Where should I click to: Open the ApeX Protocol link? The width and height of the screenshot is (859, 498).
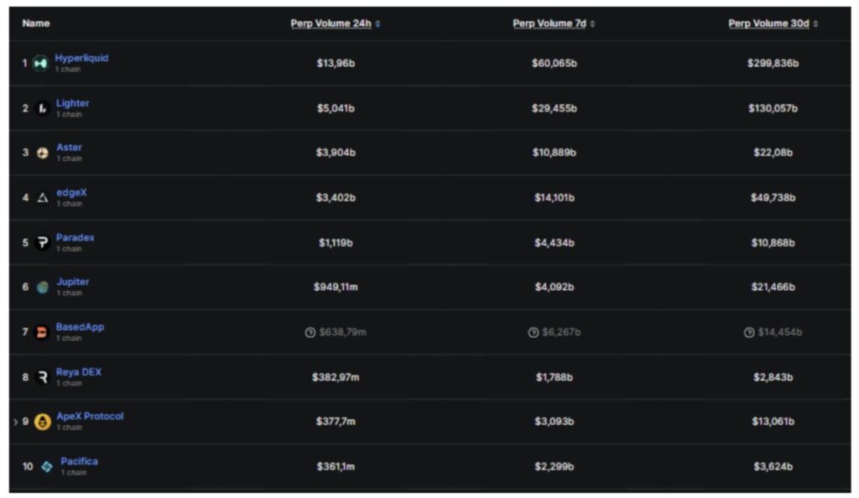click(90, 417)
